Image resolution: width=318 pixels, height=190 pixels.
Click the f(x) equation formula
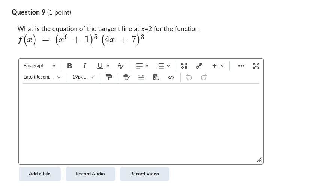(81, 39)
